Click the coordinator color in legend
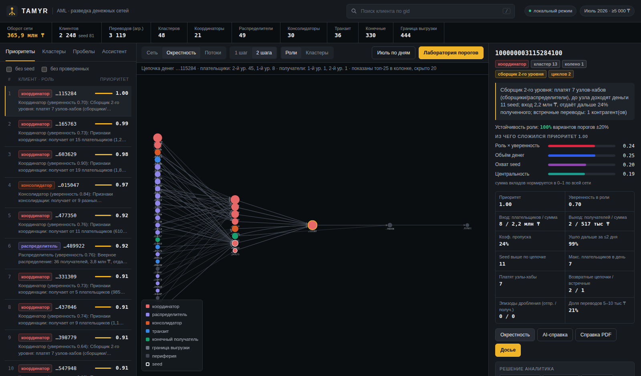The height and width of the screenshot is (376, 641). tap(147, 306)
